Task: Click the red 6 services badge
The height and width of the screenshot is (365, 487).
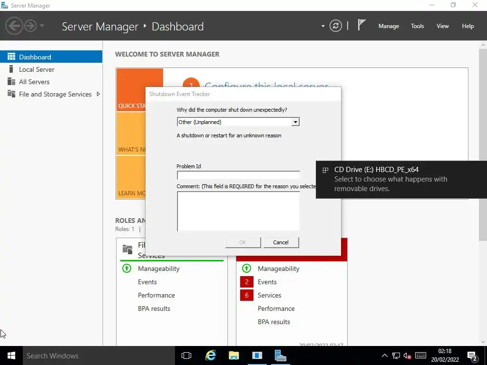Action: [247, 295]
